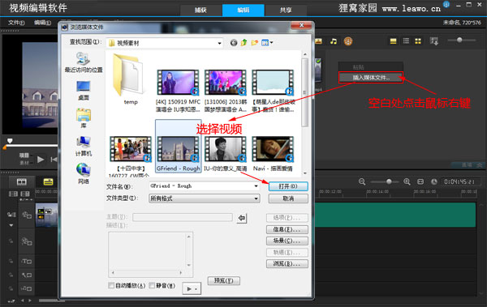
Task: Select the Navi video file thumbnail
Action: 273,149
